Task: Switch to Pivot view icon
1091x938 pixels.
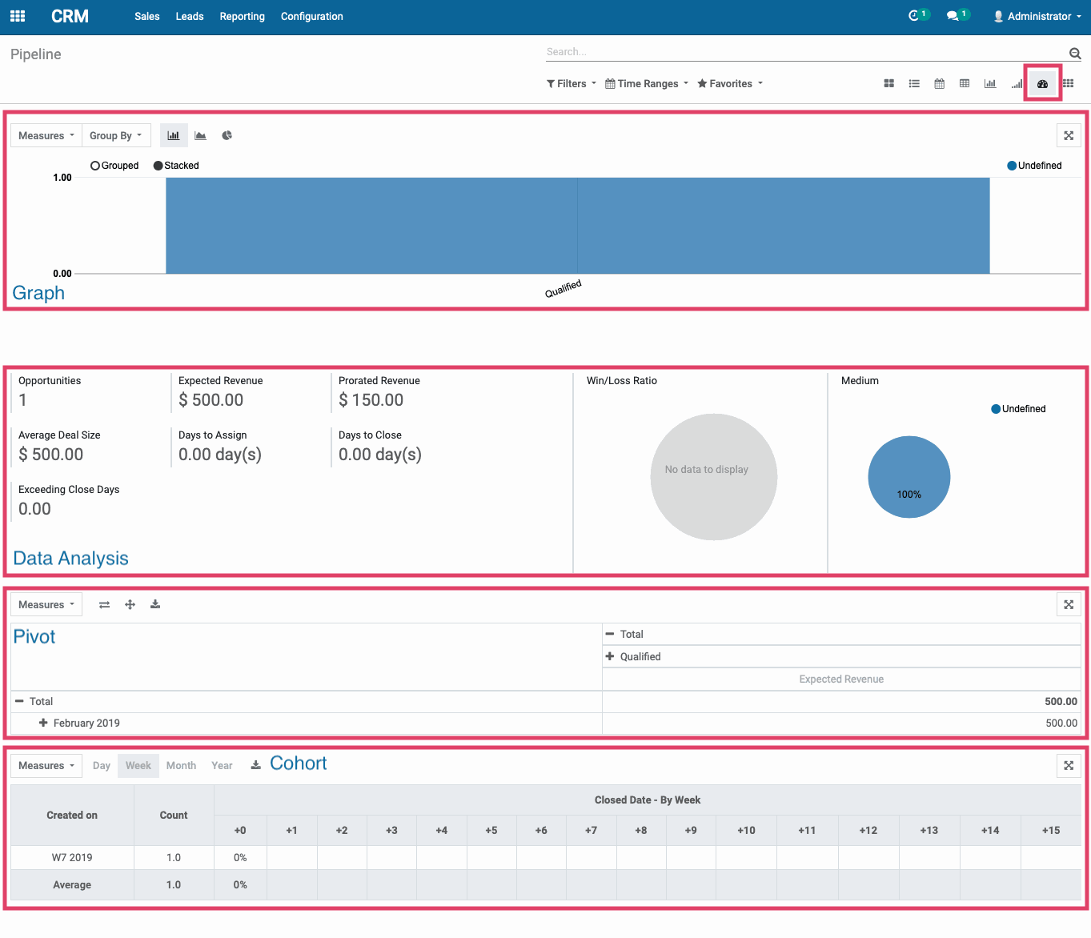Action: tap(965, 83)
